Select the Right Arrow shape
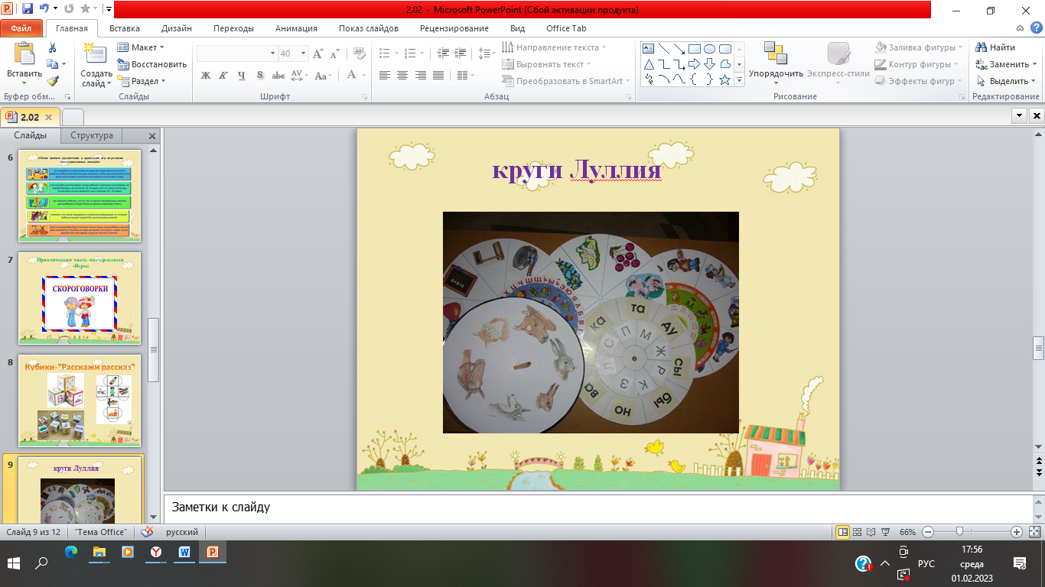Viewport: 1045px width, 587px height. pyautogui.click(x=695, y=64)
